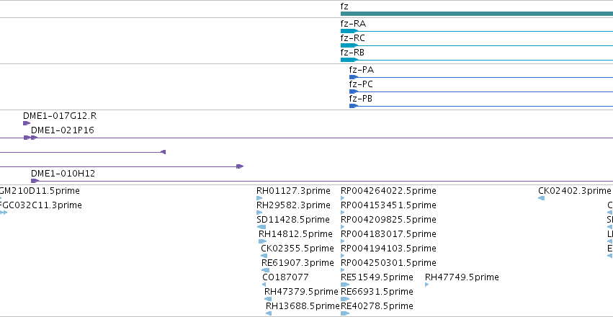Click the RH29582.3prime EST label
The image size is (613, 317).
pos(293,205)
